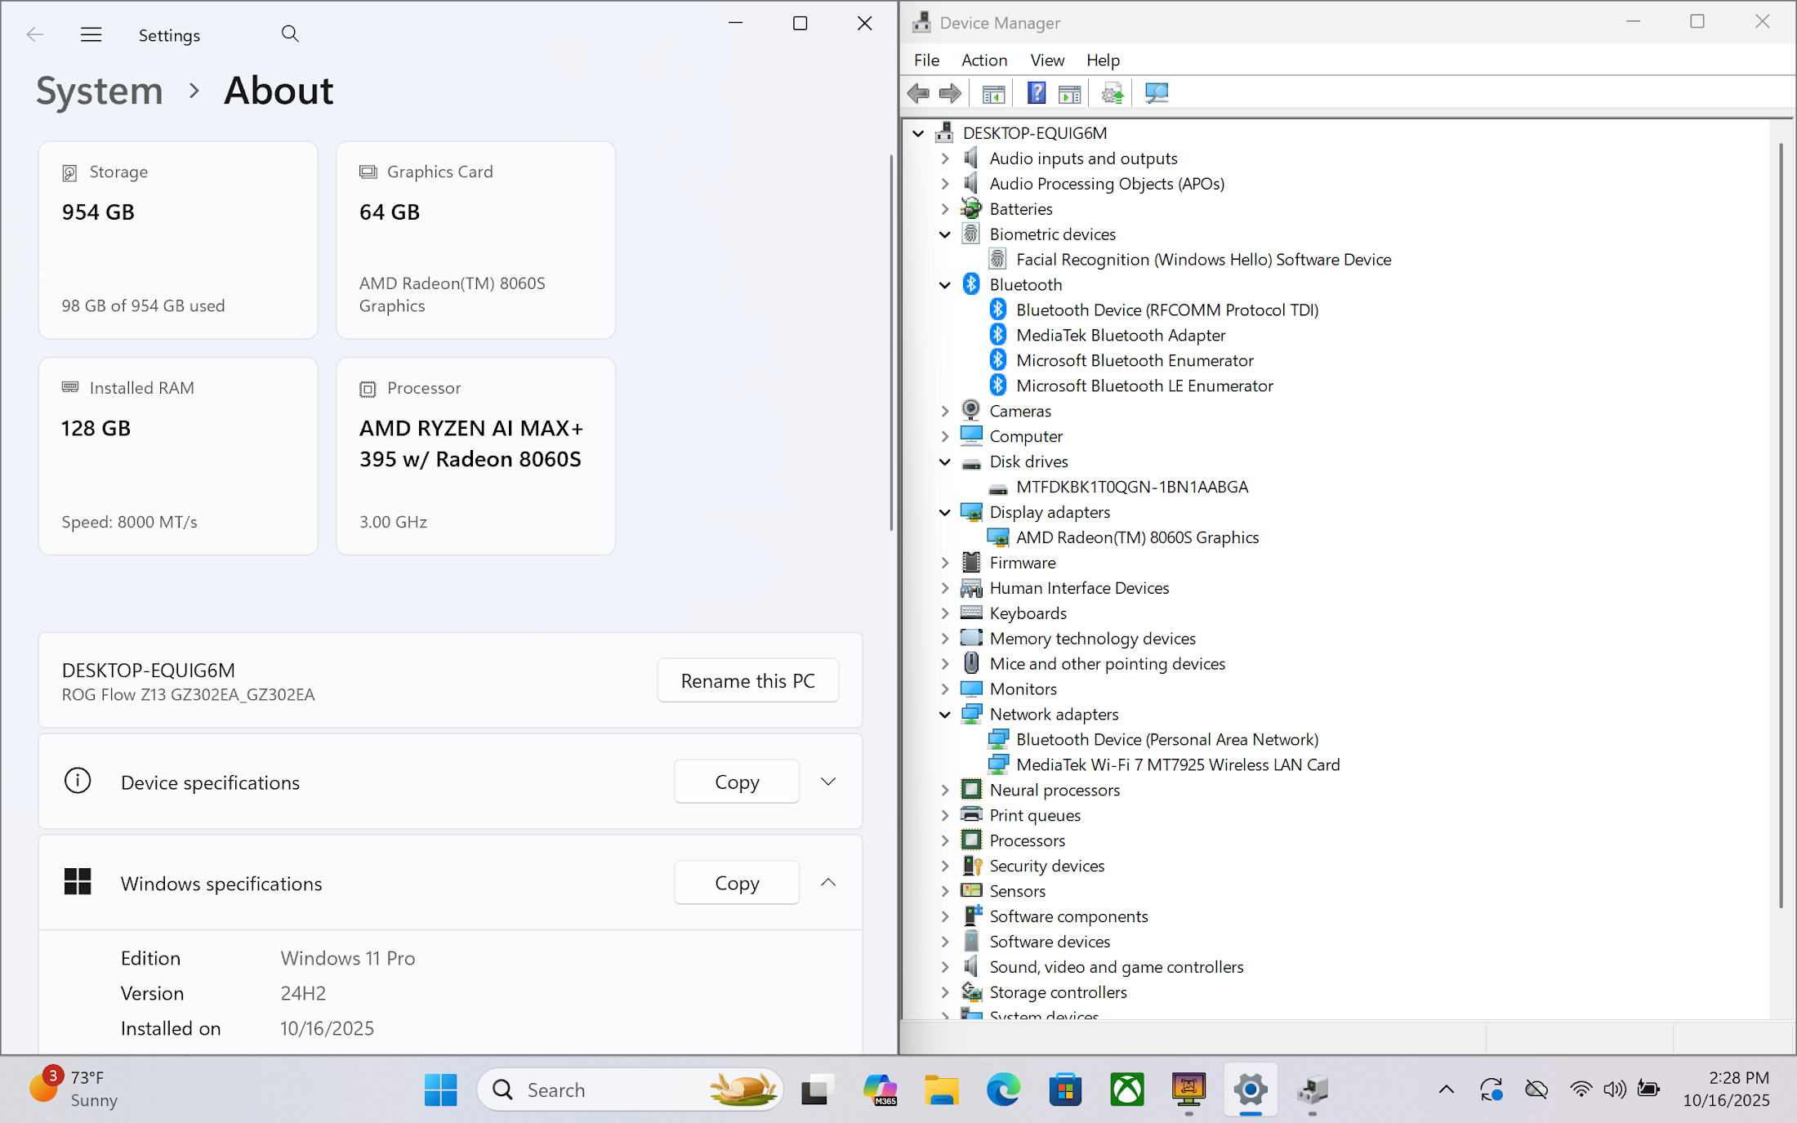Image resolution: width=1797 pixels, height=1123 pixels.
Task: Open the View menu
Action: [1046, 60]
